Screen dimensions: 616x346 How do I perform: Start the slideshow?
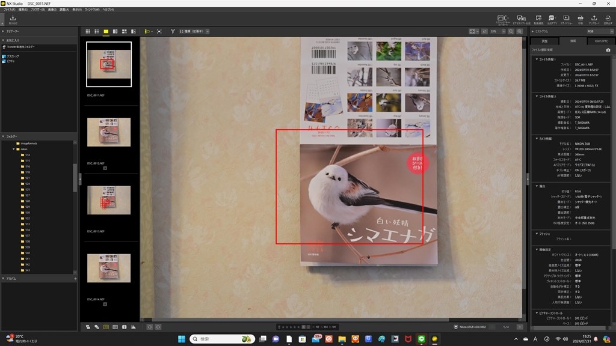[566, 20]
